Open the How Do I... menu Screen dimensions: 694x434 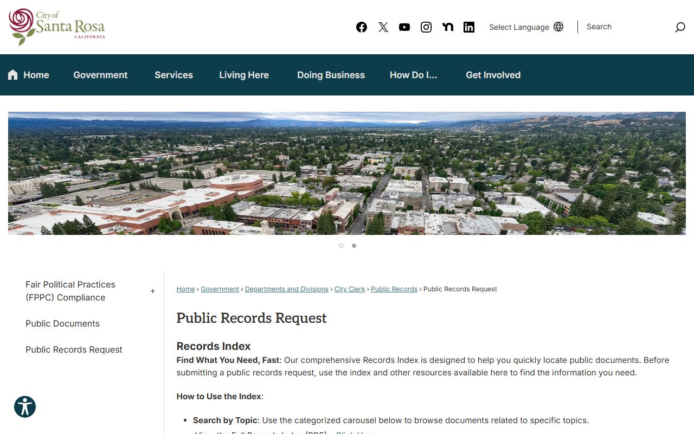pos(413,75)
